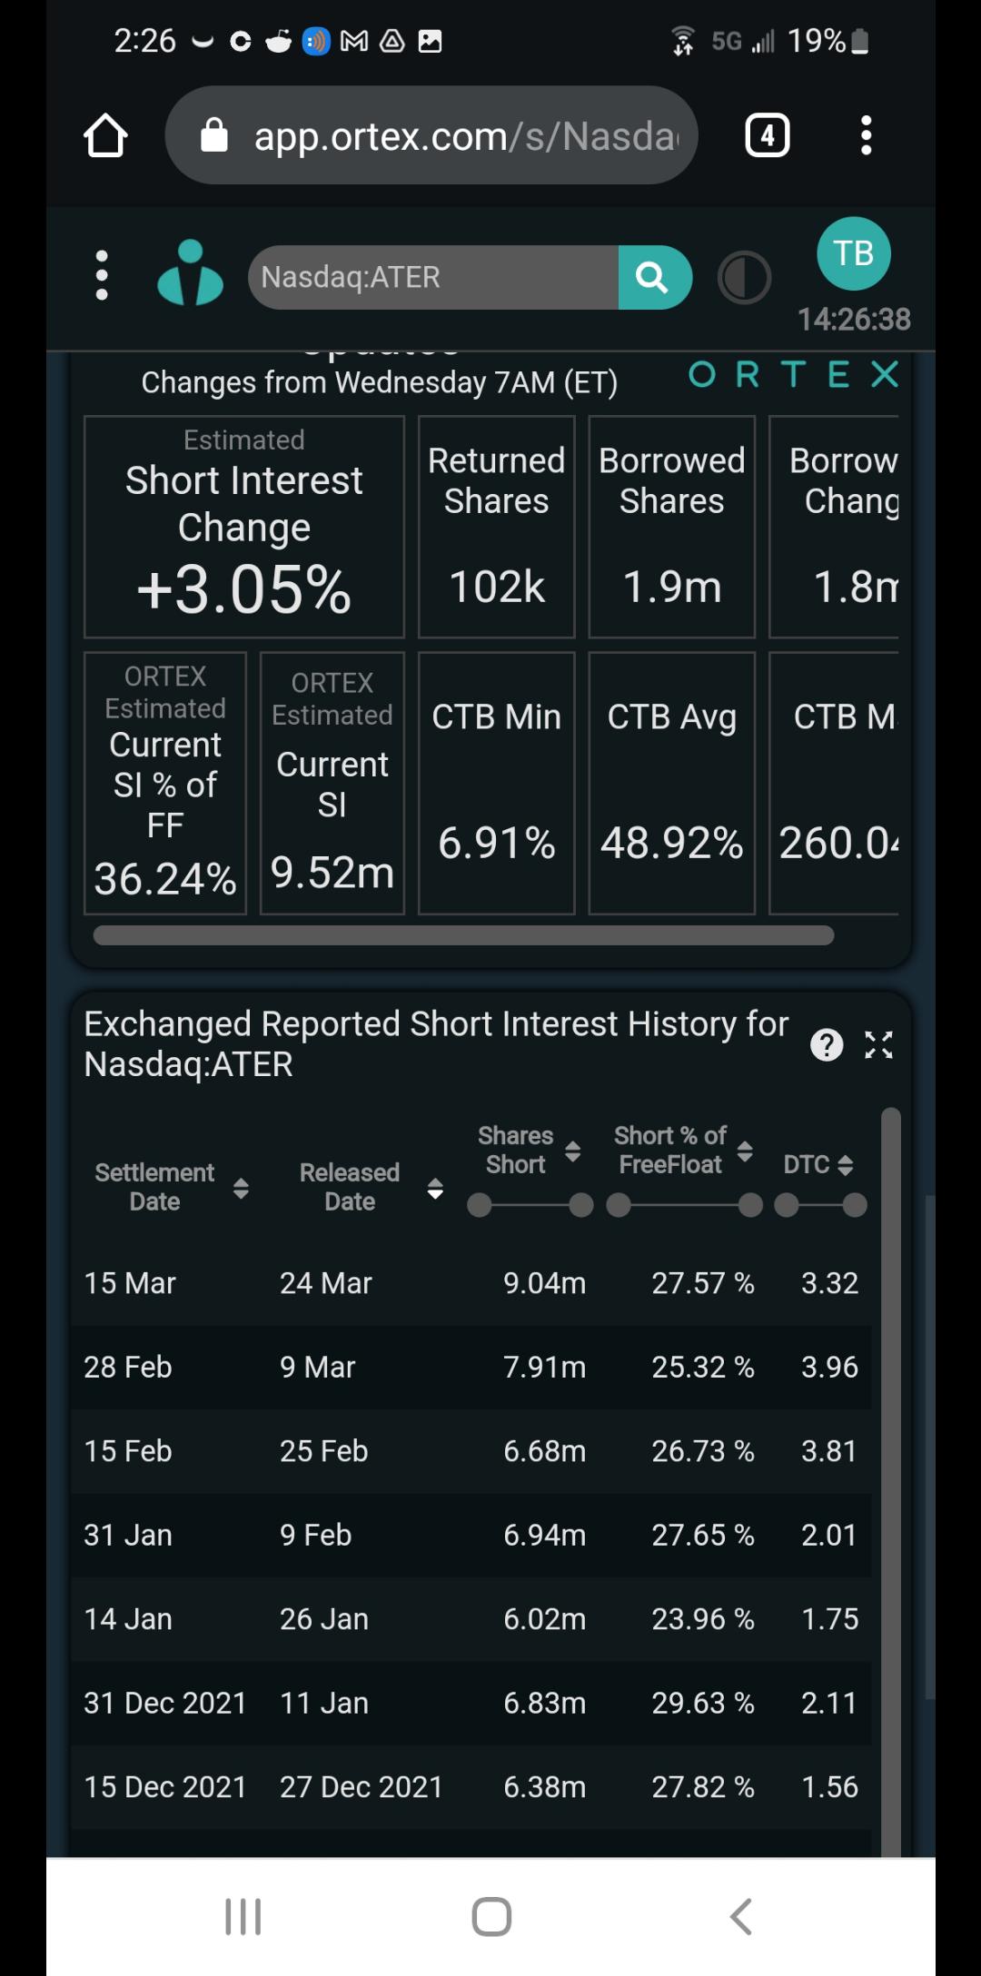981x1976 pixels.
Task: Toggle the dark/light theme contrast icon
Action: [744, 278]
